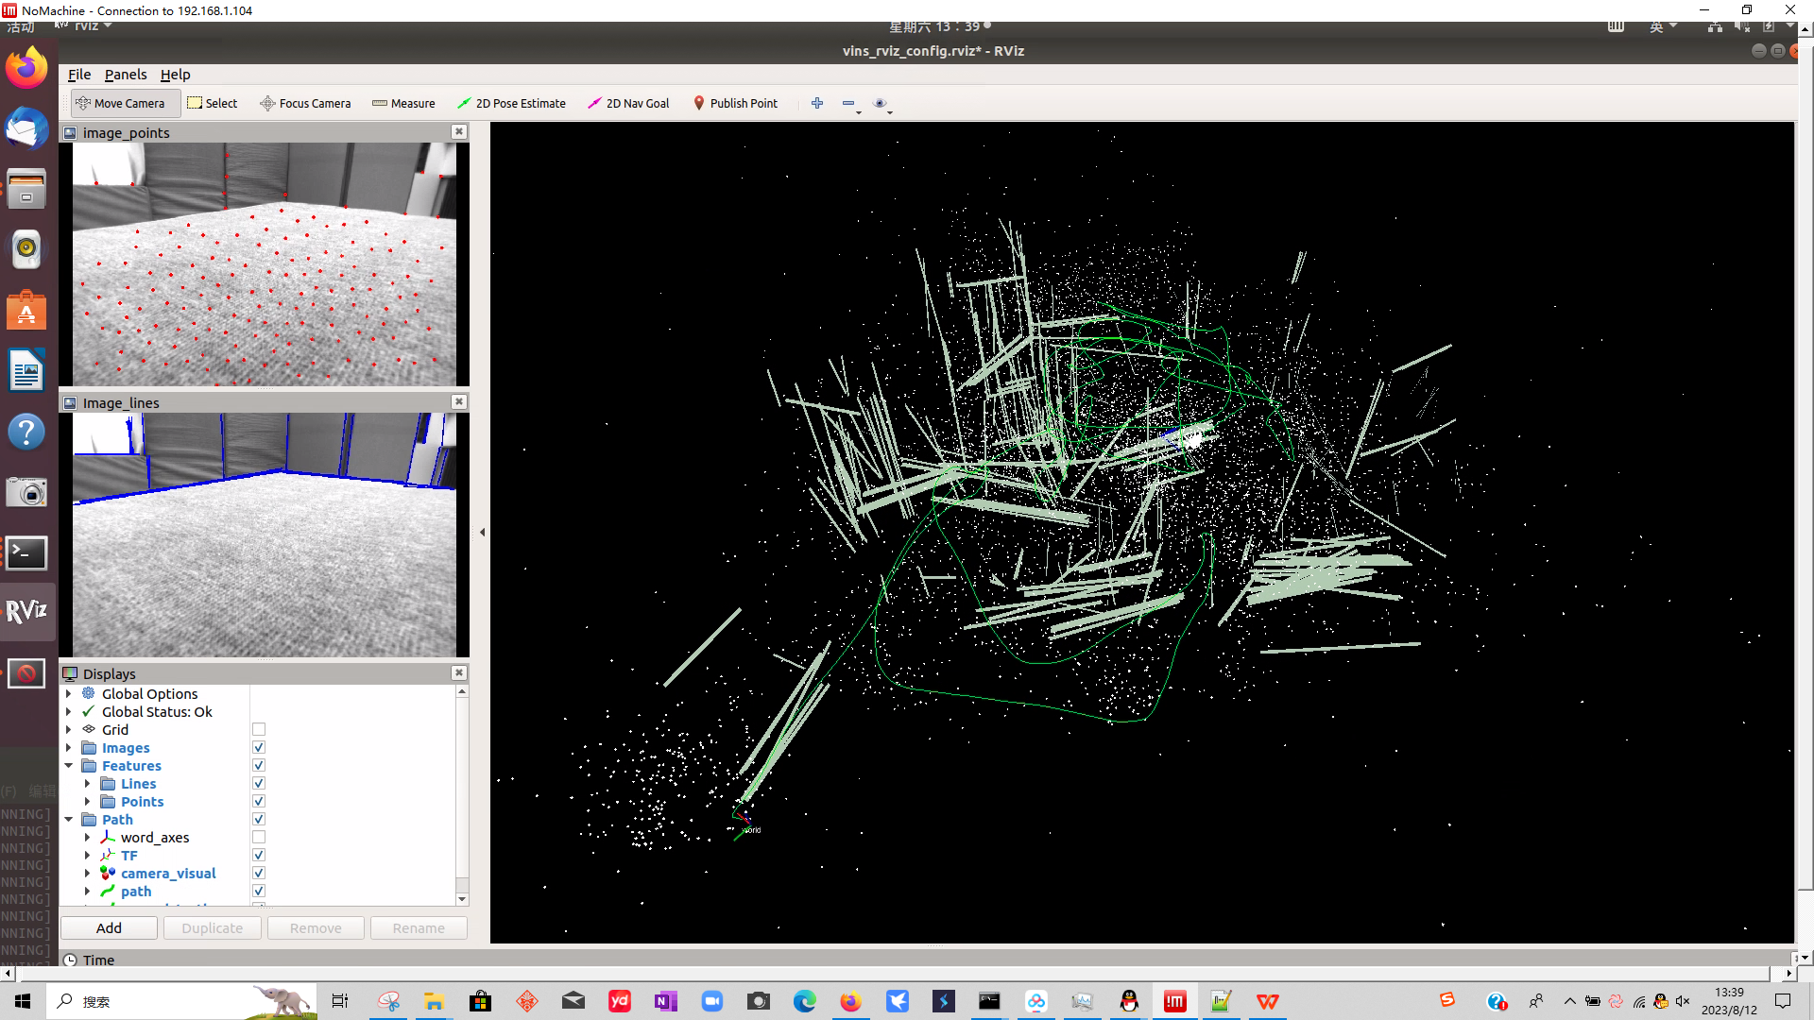Uncheck the Lines features checkbox
The height and width of the screenshot is (1020, 1814).
point(259,784)
